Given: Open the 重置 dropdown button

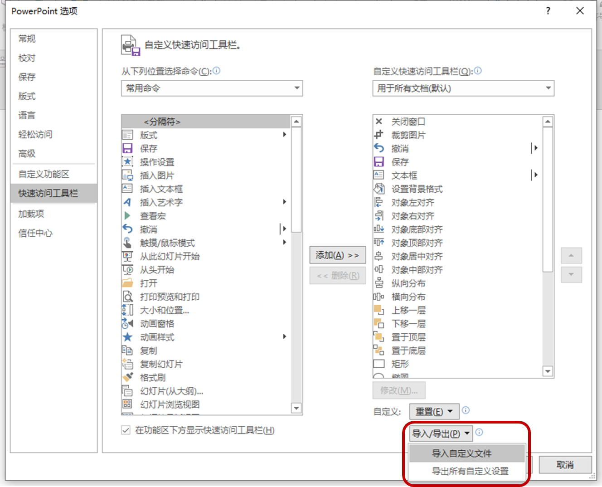Looking at the screenshot, I should click(434, 411).
